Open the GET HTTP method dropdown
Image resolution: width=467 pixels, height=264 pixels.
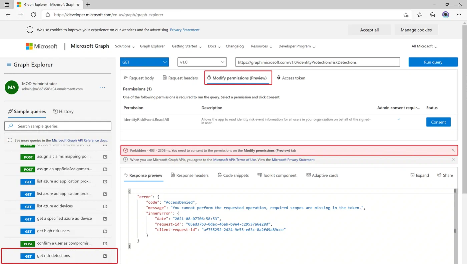tap(144, 62)
